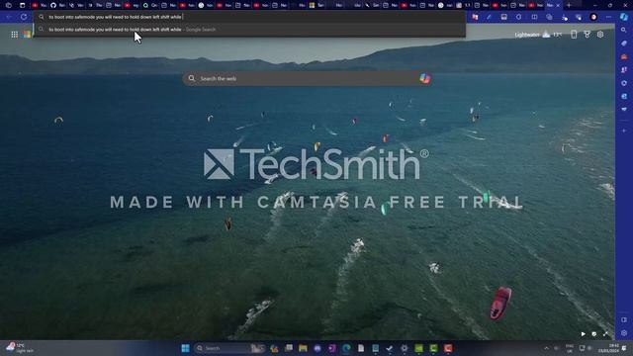Open rewards trophy icon on new tab page
This screenshot has width=633, height=356.
click(x=587, y=35)
